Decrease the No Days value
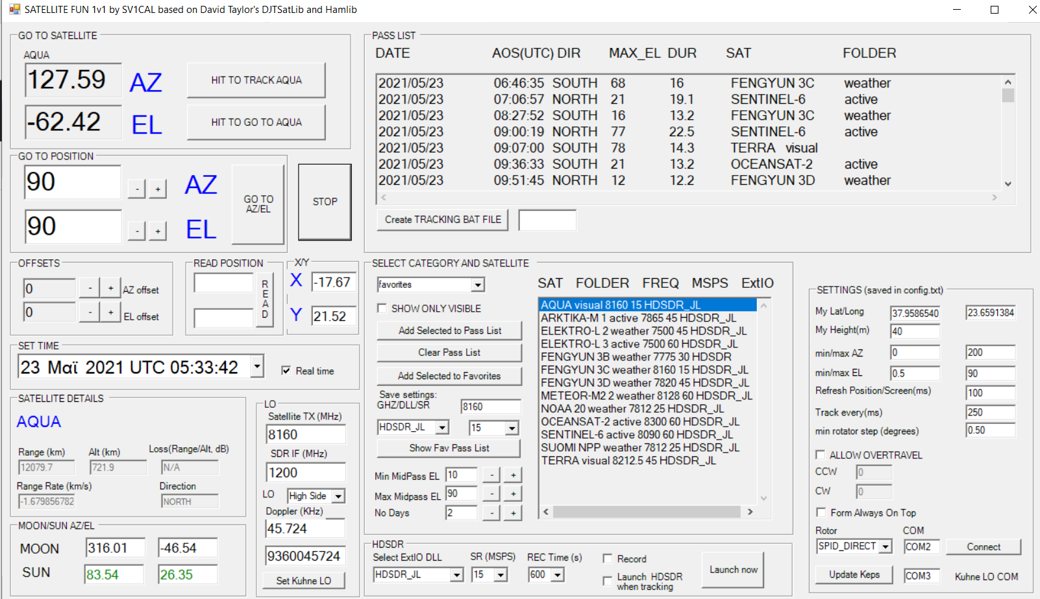The image size is (1040, 599). click(492, 513)
